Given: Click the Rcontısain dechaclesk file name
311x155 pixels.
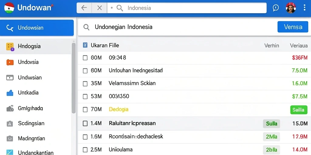Looking at the screenshot, I should point(136,136).
